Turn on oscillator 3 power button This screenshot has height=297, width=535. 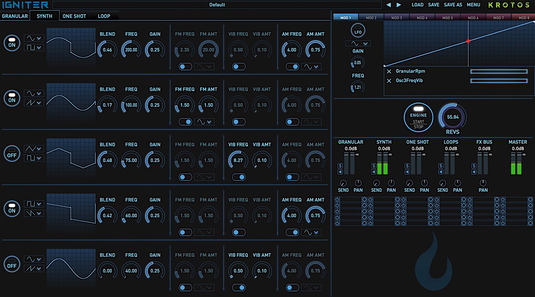(x=12, y=153)
